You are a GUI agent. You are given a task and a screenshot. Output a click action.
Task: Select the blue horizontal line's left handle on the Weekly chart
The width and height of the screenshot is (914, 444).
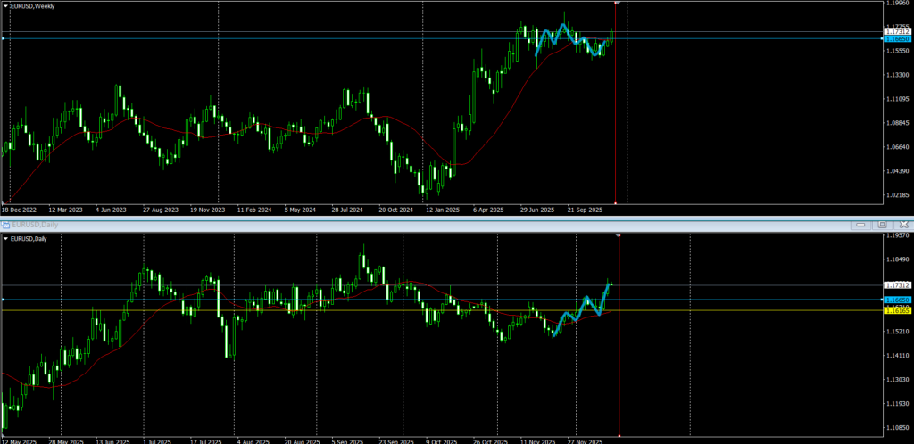tap(4, 38)
